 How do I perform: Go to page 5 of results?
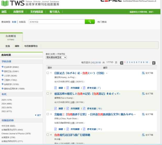click(x=134, y=62)
